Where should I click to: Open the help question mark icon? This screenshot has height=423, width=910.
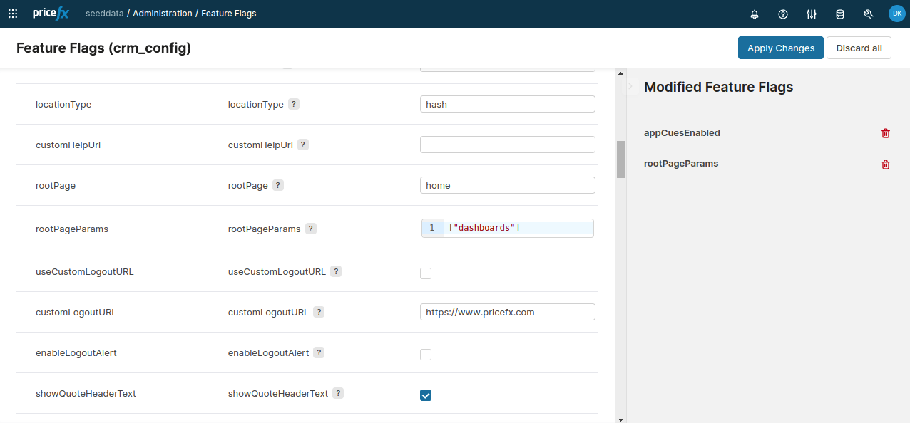pos(783,14)
